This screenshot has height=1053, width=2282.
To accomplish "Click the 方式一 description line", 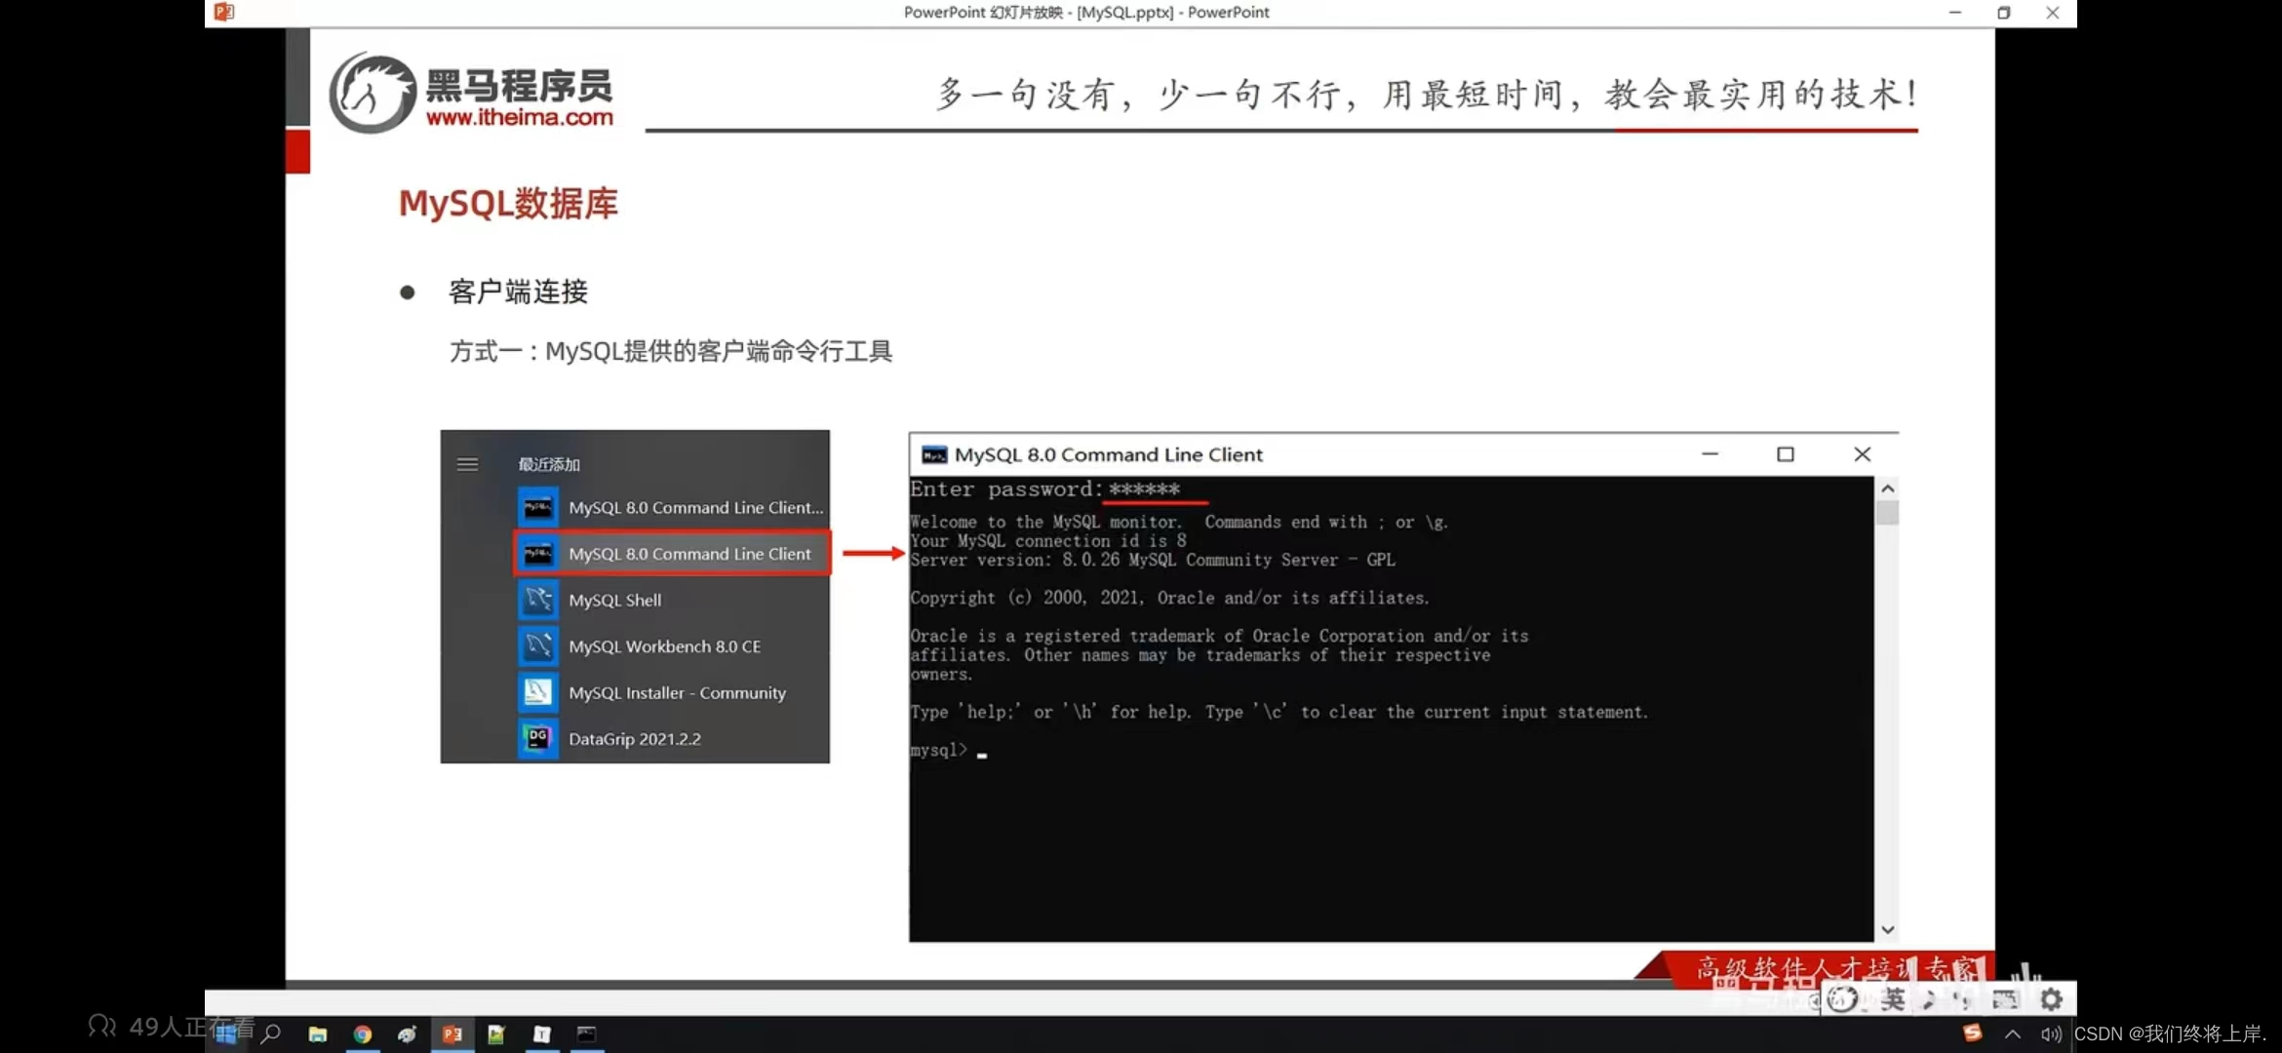I will [671, 352].
